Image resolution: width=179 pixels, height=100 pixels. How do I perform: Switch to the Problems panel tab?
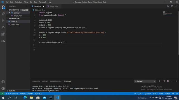tap(36, 81)
